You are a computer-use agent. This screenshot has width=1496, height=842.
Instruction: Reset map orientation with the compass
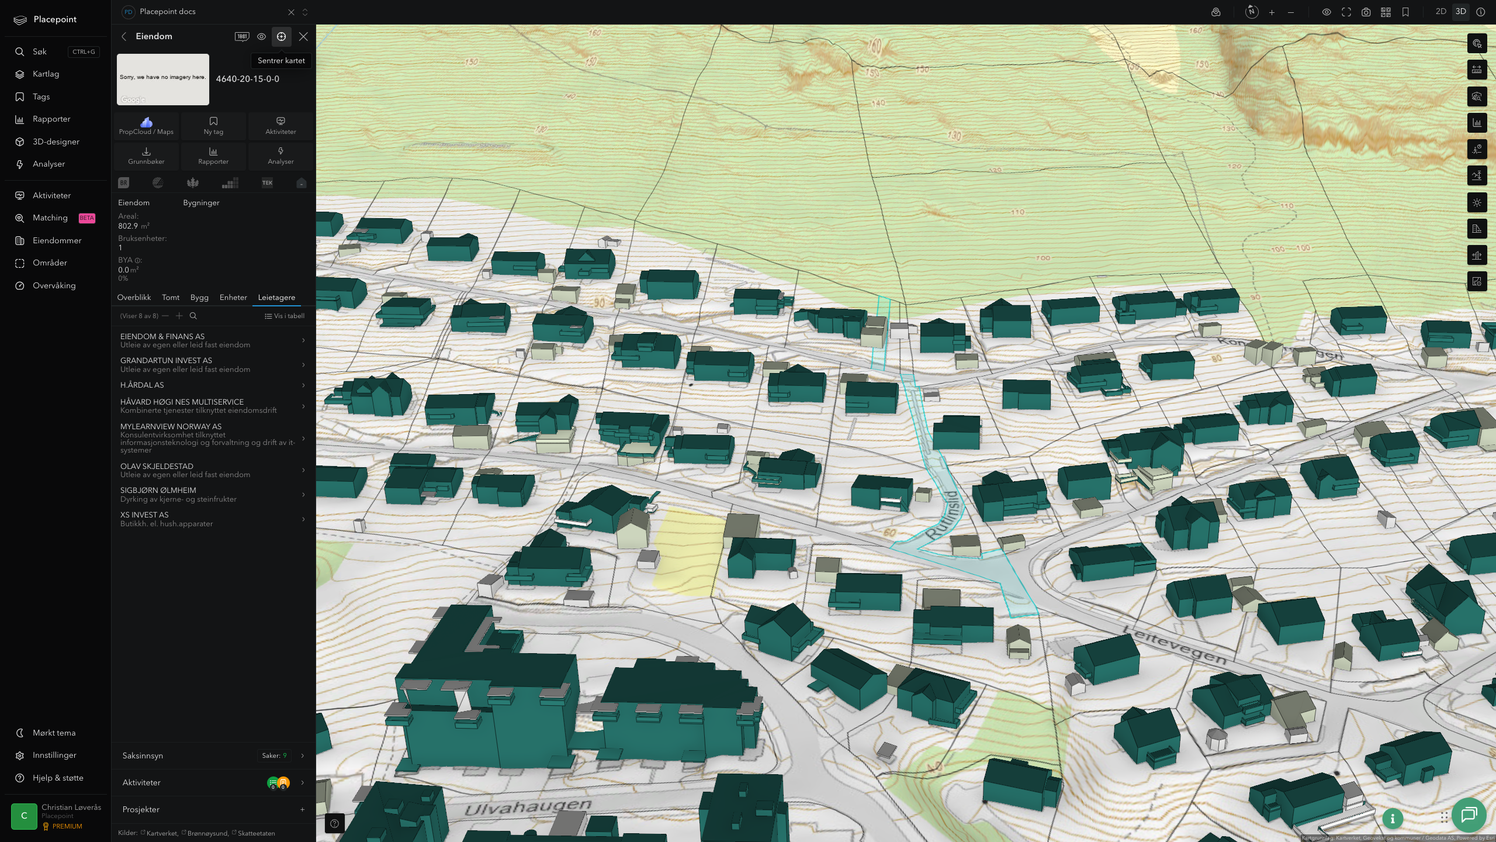coord(1251,12)
